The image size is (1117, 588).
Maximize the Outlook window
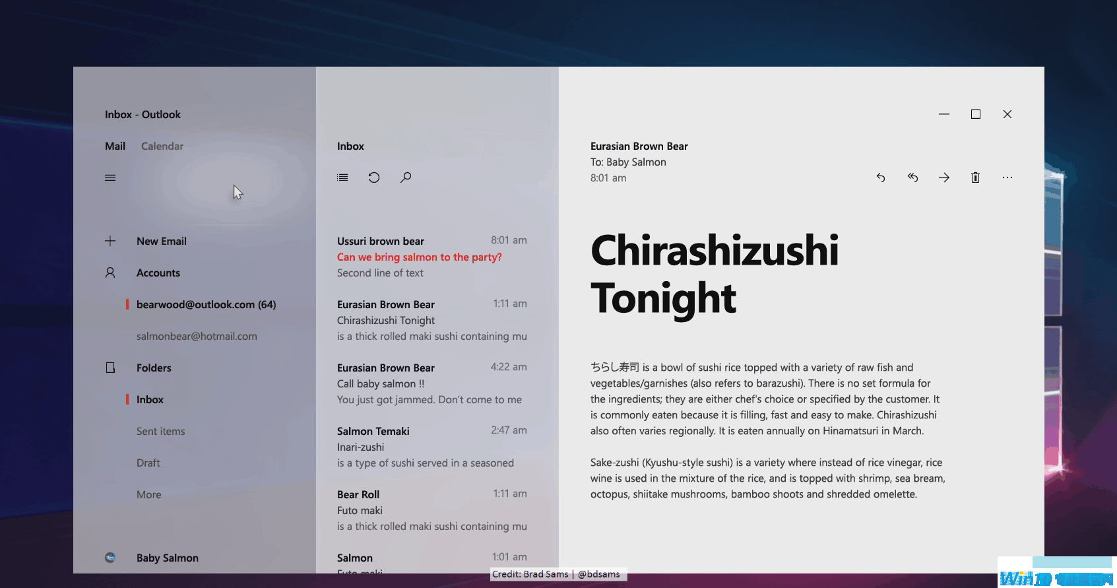pyautogui.click(x=976, y=114)
